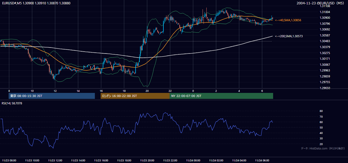Image resolution: width=348 pixels, height=163 pixels.
Task: Click the bottom time label 11/23 14:00
Action: 78,161
